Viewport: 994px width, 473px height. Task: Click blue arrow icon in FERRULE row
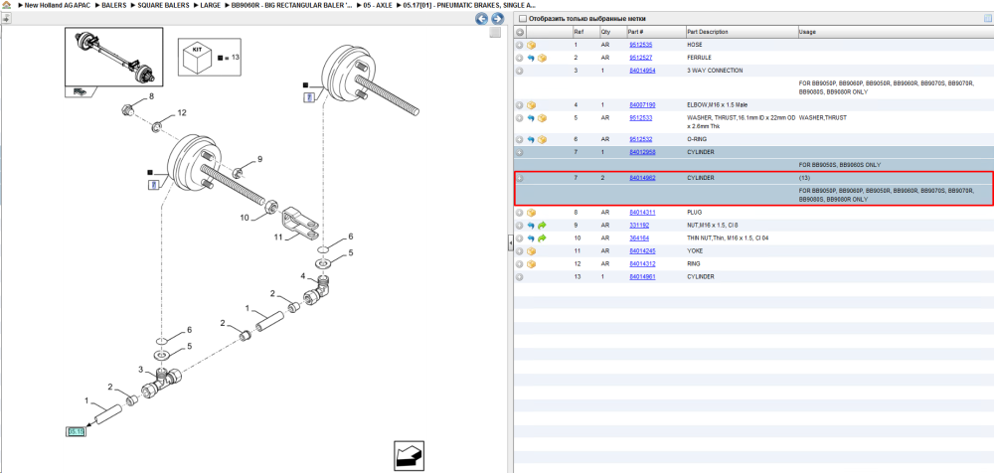(531, 58)
